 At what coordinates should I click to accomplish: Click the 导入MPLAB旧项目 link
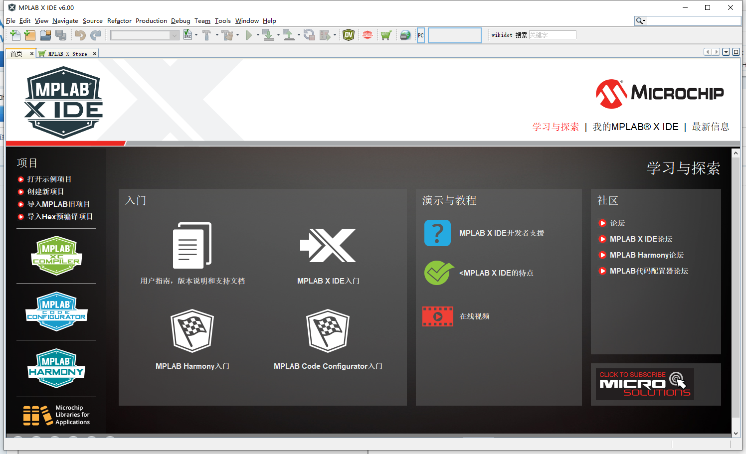click(x=58, y=204)
